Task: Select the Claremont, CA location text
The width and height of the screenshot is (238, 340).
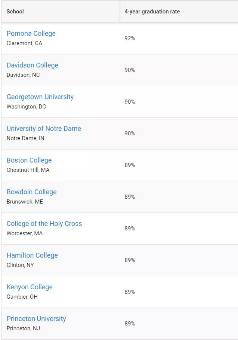Action: (24, 43)
